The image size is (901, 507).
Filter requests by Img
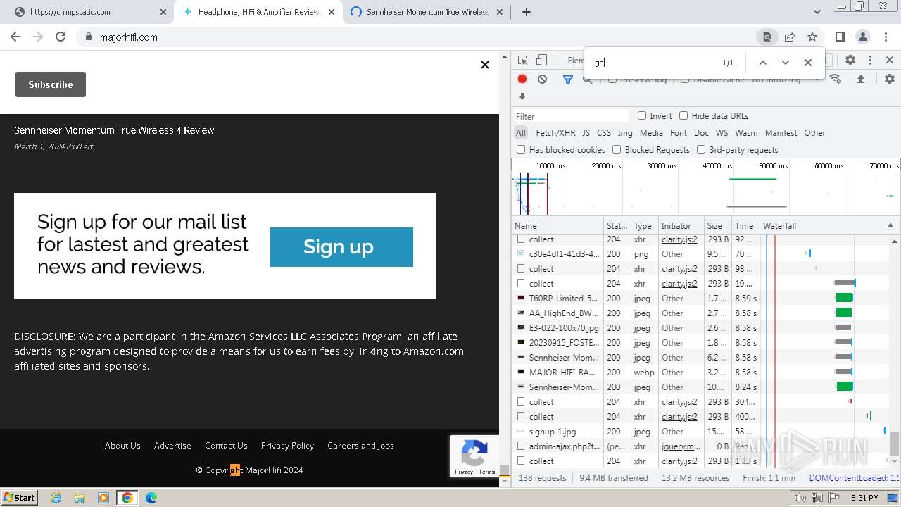point(625,132)
